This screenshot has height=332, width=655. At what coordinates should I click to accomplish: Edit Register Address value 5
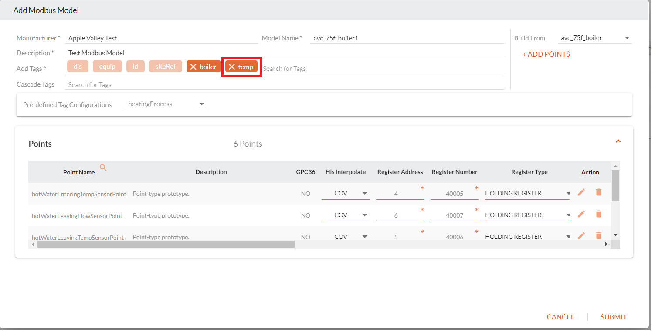tap(400, 237)
